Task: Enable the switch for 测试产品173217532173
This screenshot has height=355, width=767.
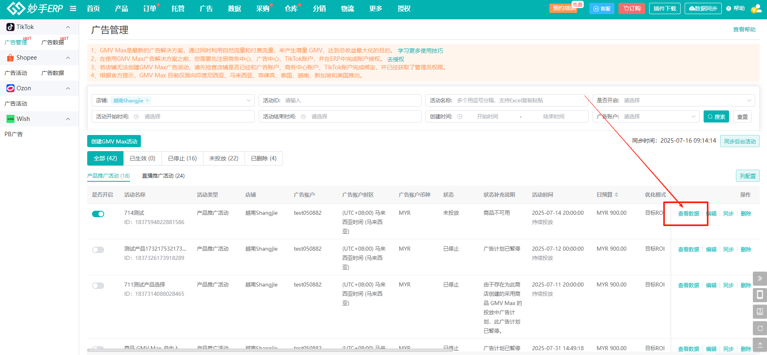Action: (98, 250)
